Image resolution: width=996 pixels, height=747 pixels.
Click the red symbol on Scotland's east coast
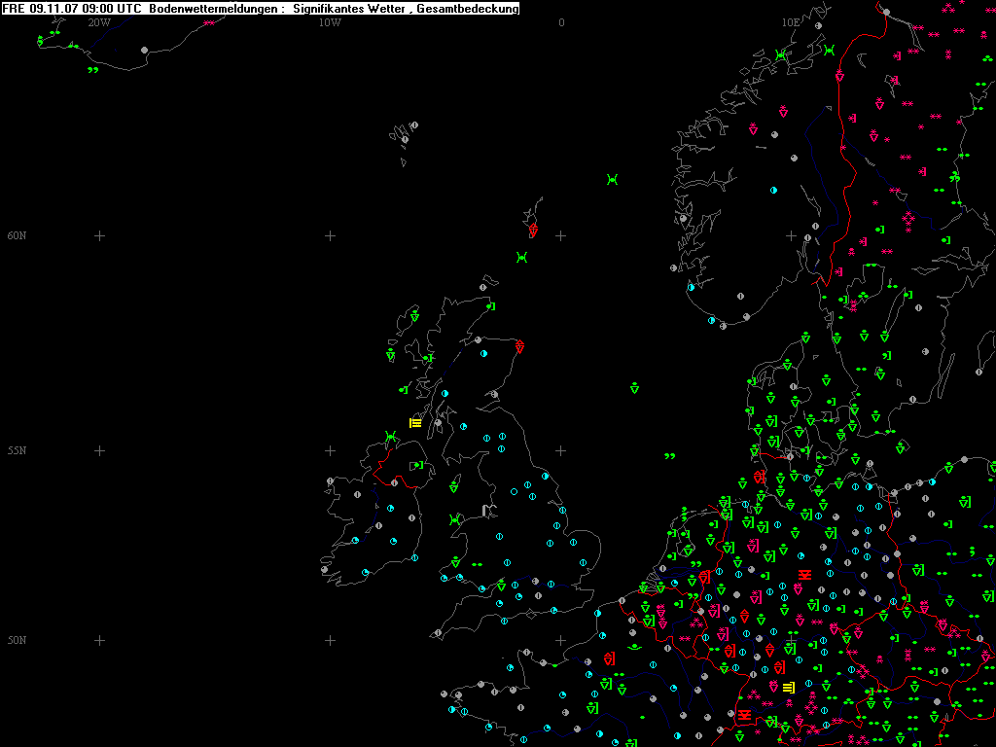click(x=520, y=346)
